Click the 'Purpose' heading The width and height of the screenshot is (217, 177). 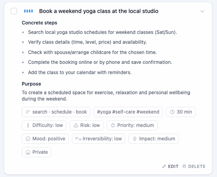(x=31, y=84)
